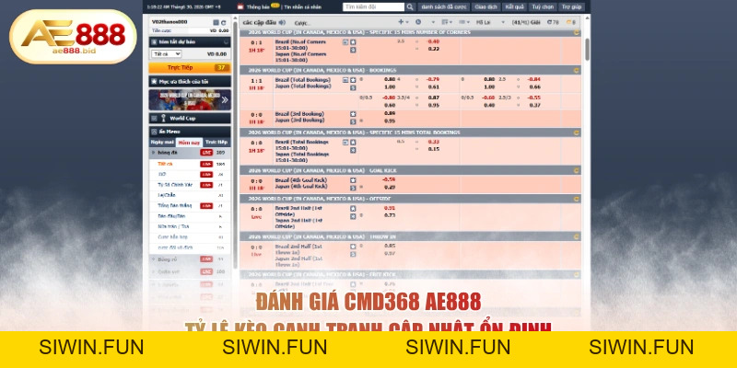The height and width of the screenshot is (368, 737).
Task: Open stats icon for Brazil No.of Corners
Action: (345, 41)
